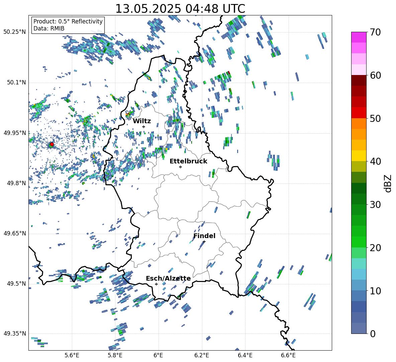Click the Findel station cross marker

[204, 242]
